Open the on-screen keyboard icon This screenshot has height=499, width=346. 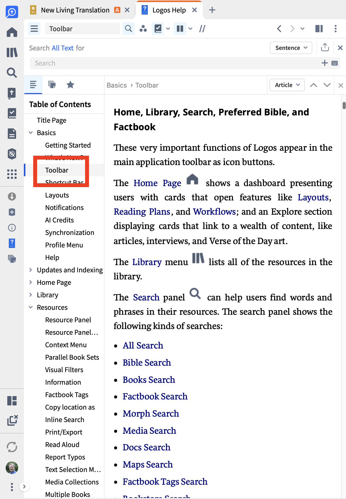335,63
